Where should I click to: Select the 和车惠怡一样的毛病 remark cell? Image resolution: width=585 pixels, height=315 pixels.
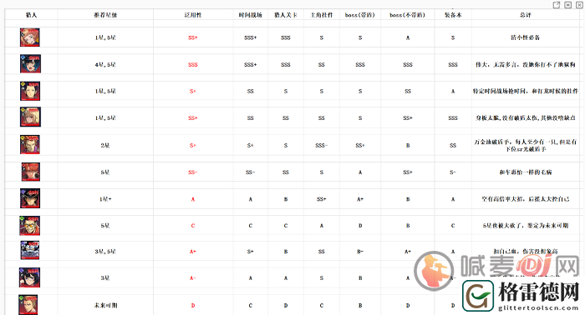pyautogui.click(x=526, y=172)
